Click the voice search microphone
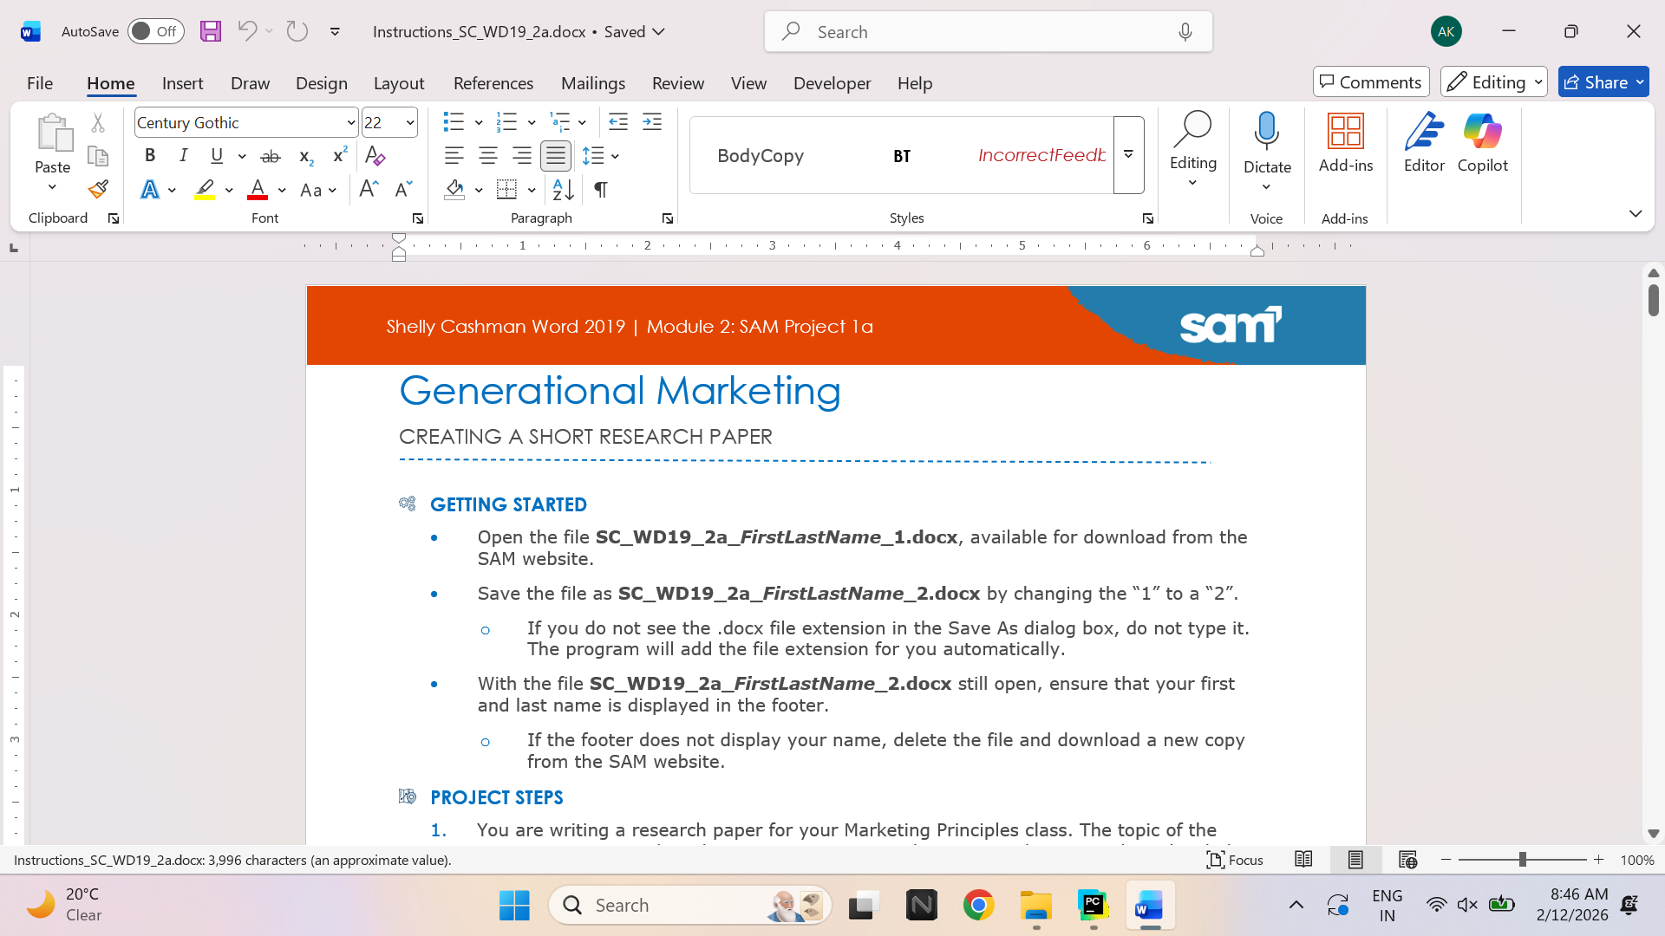The height and width of the screenshot is (936, 1665). (1185, 32)
